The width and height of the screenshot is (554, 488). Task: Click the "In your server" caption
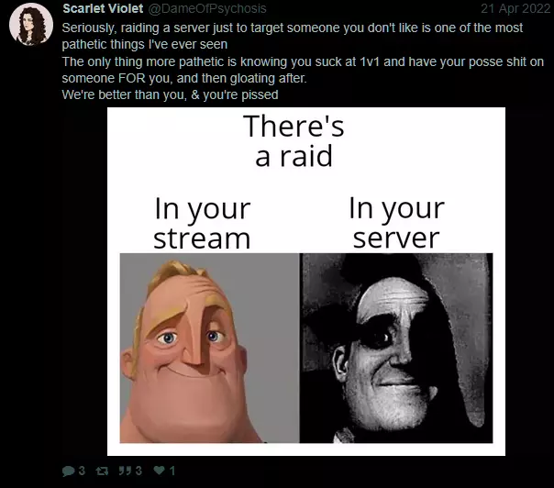pyautogui.click(x=396, y=223)
